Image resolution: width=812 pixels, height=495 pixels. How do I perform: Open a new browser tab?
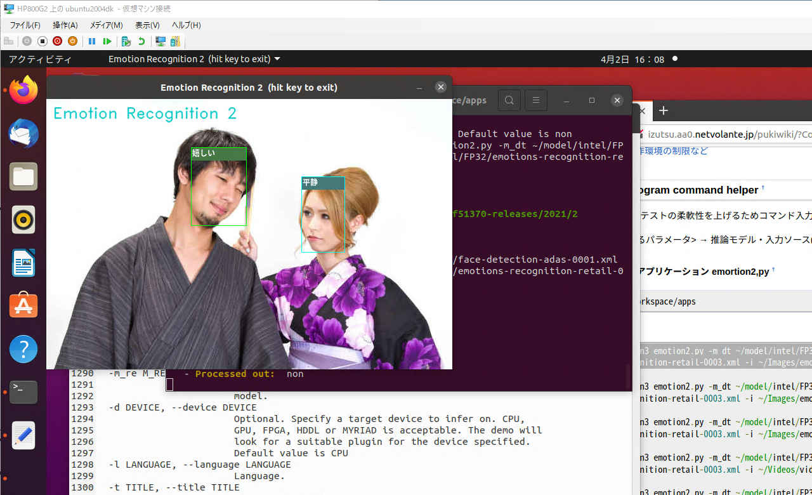pos(664,110)
